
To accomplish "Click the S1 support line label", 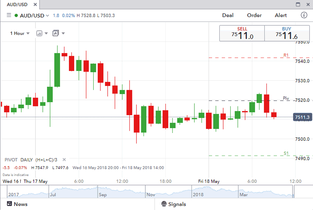I will click(x=286, y=153).
